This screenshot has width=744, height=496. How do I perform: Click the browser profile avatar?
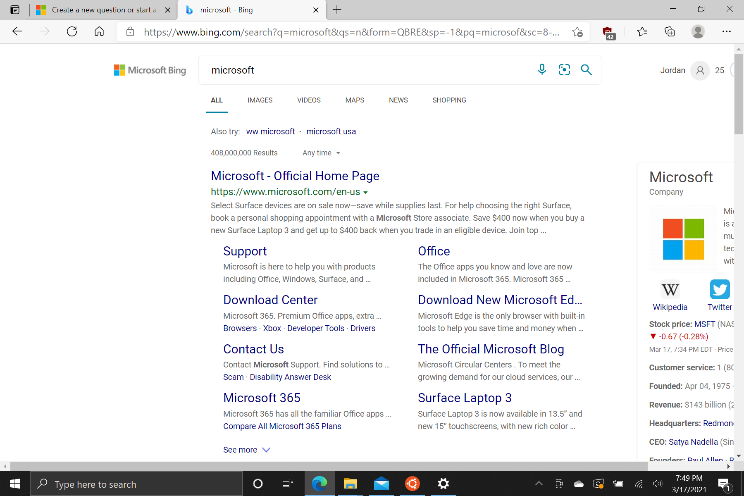698,31
